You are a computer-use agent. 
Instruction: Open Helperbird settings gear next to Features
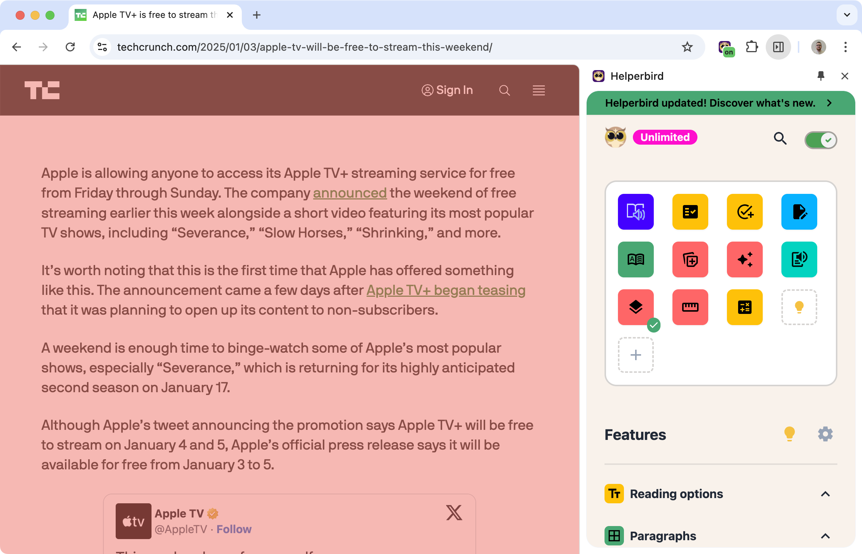[x=825, y=434]
